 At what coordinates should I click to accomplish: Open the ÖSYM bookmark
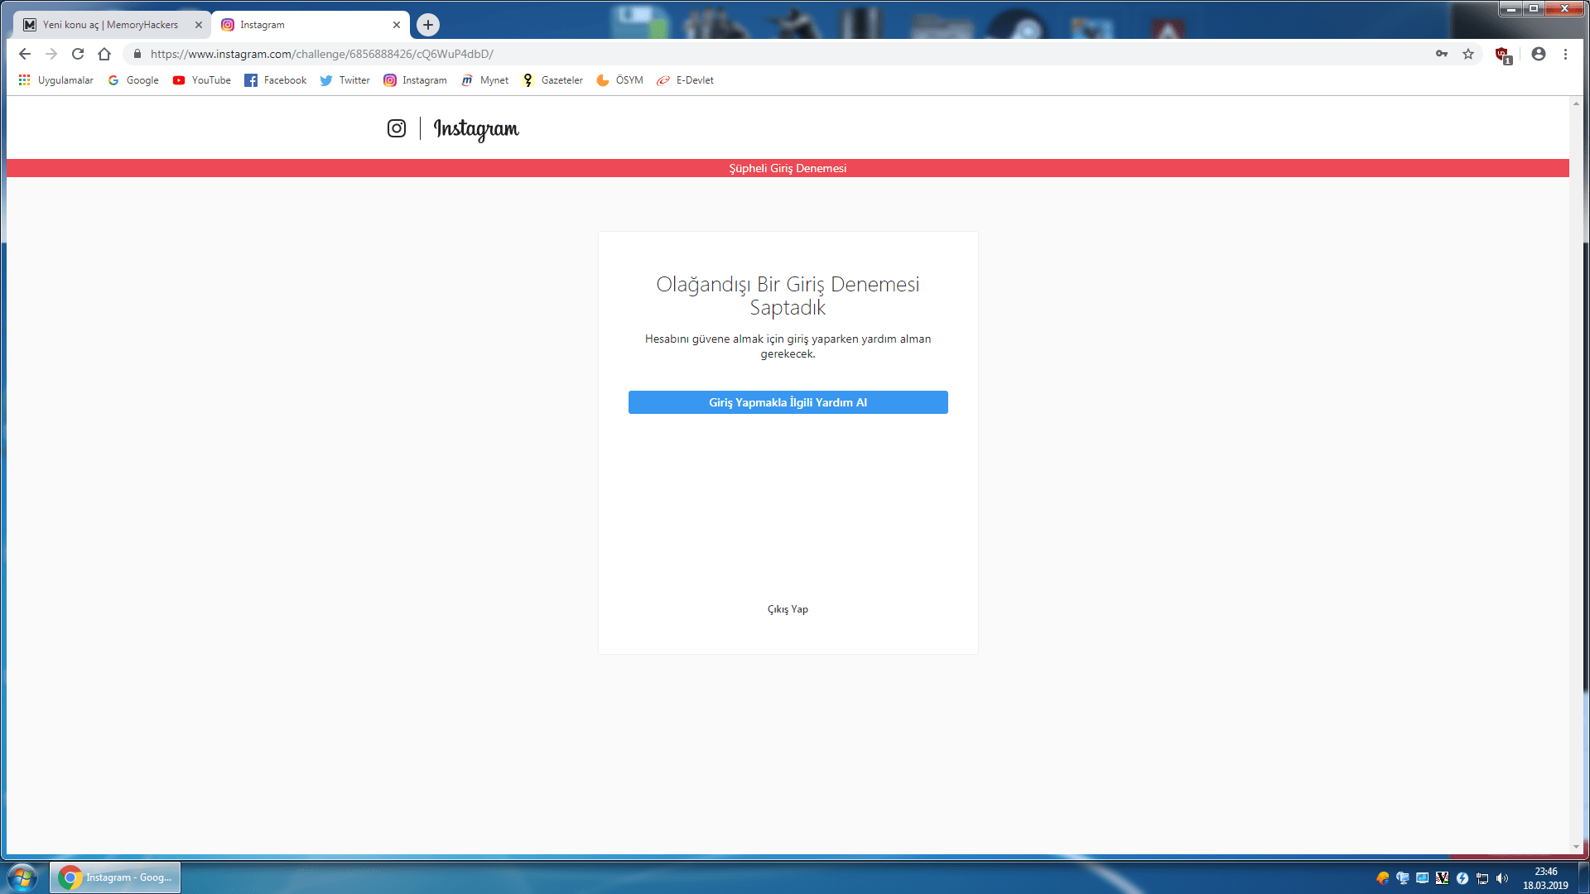pos(619,80)
